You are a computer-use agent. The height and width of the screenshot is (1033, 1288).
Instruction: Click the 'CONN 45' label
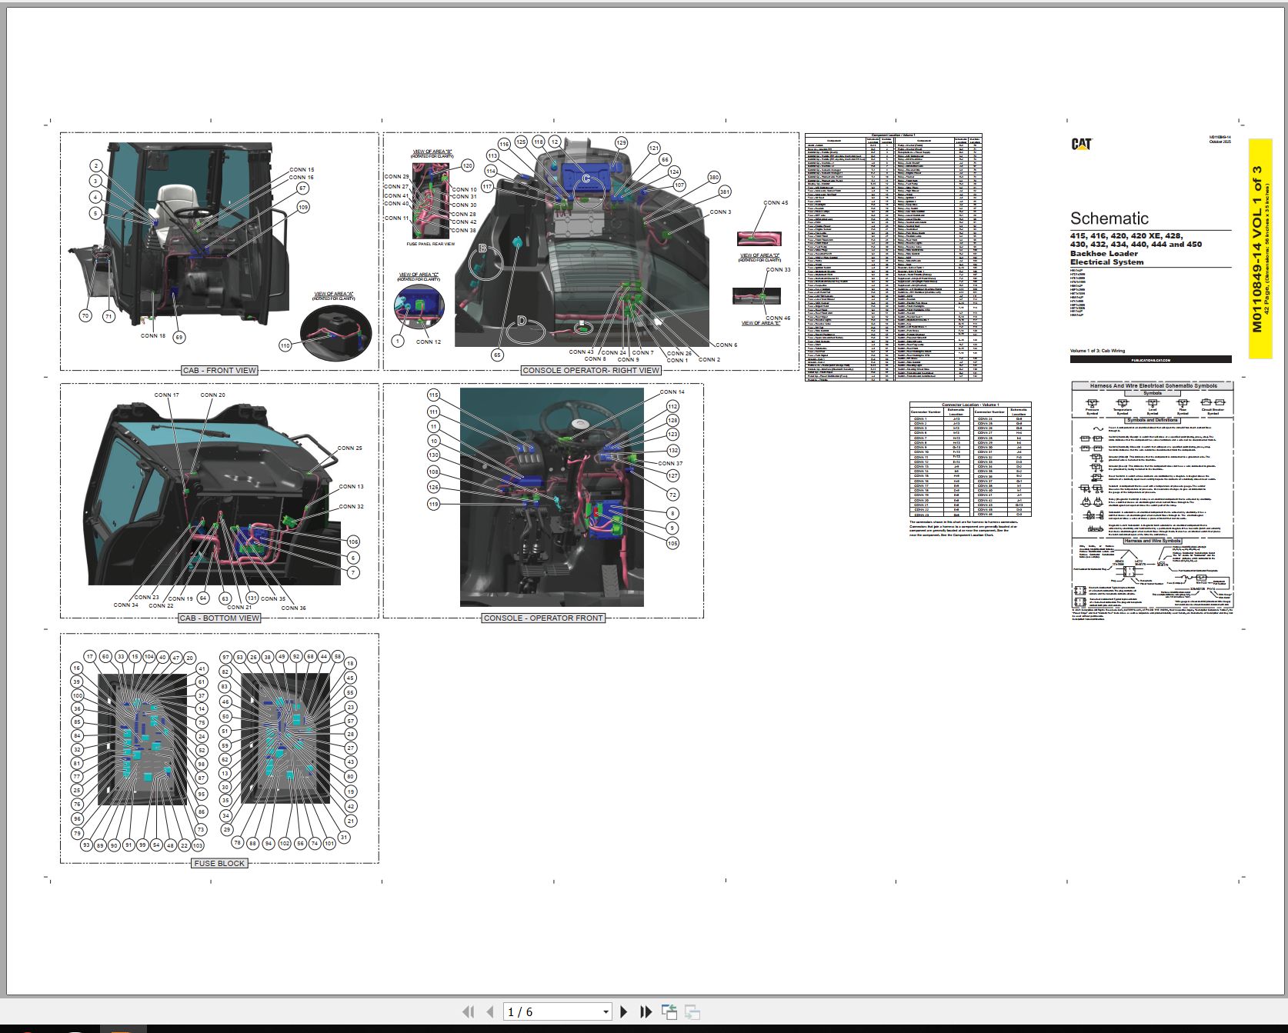tap(776, 203)
